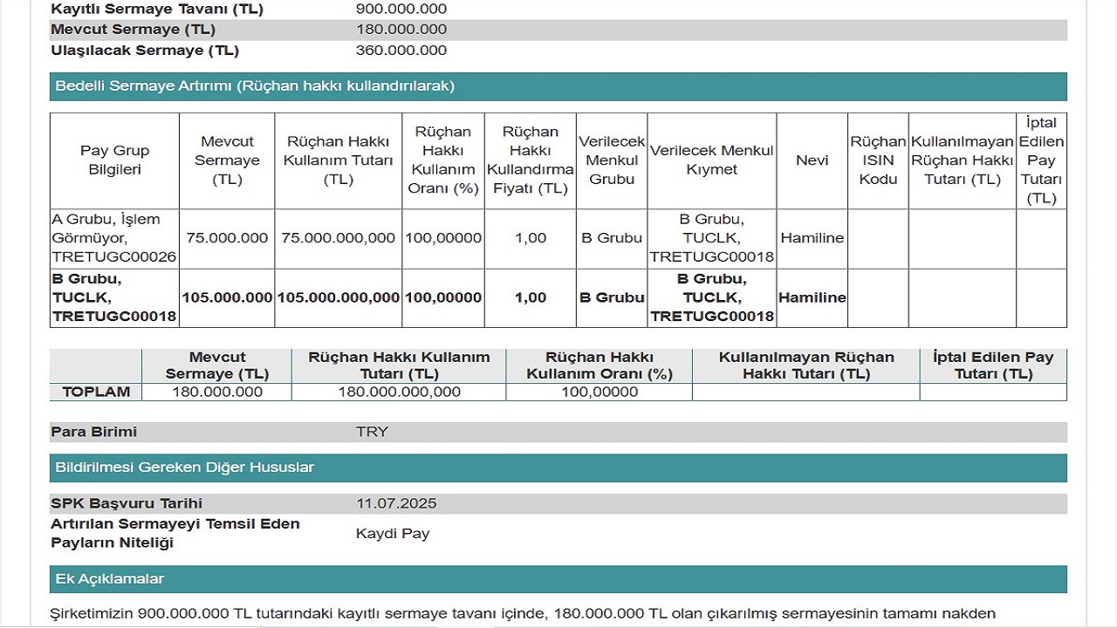Click the "Pay Grup Bilgileri" column header
This screenshot has height=628, width=1117.
click(x=114, y=160)
